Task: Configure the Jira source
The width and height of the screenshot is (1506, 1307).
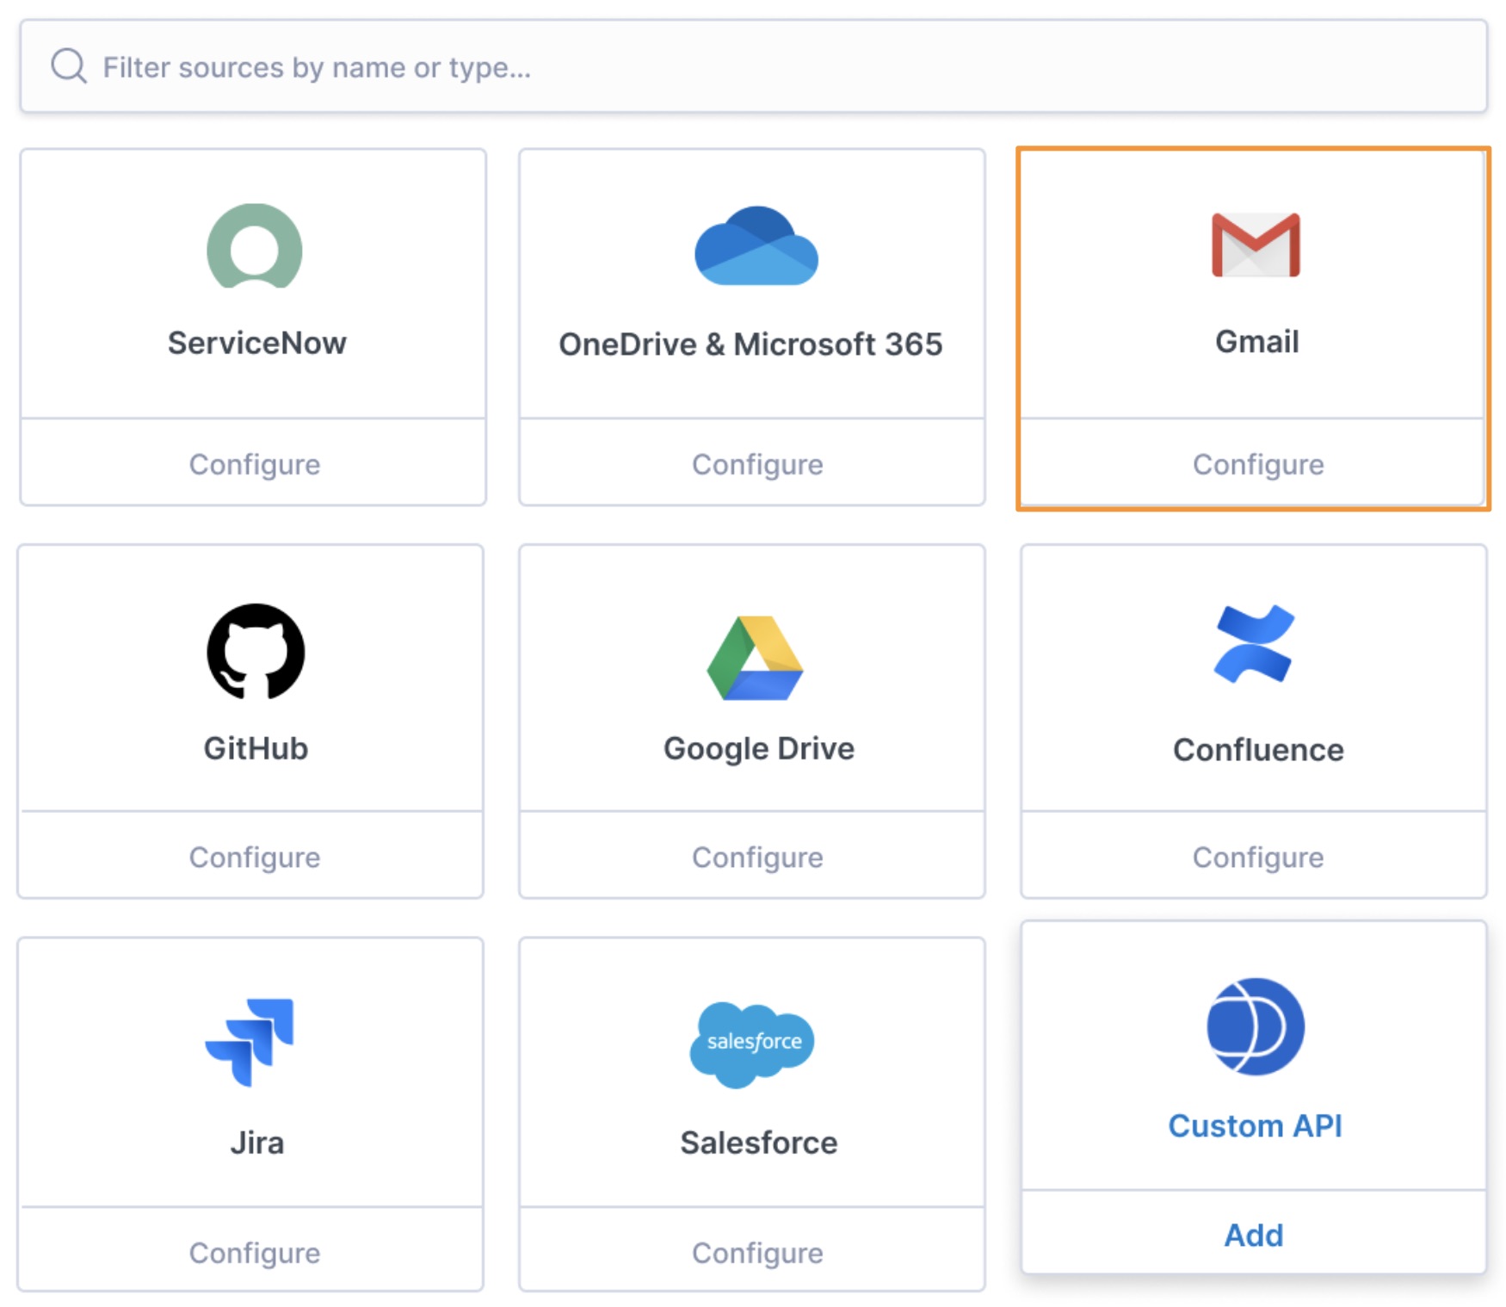Action: pyautogui.click(x=255, y=1253)
